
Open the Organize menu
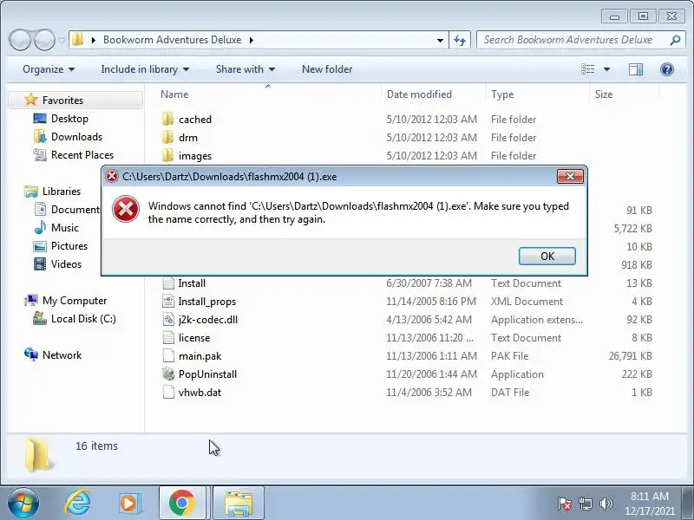(x=49, y=69)
